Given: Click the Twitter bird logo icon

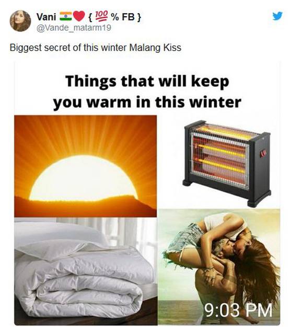Looking at the screenshot, I should tap(277, 16).
